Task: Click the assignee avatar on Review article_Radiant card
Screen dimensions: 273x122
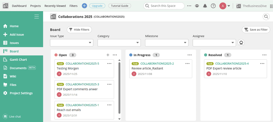Action: [x=134, y=74]
